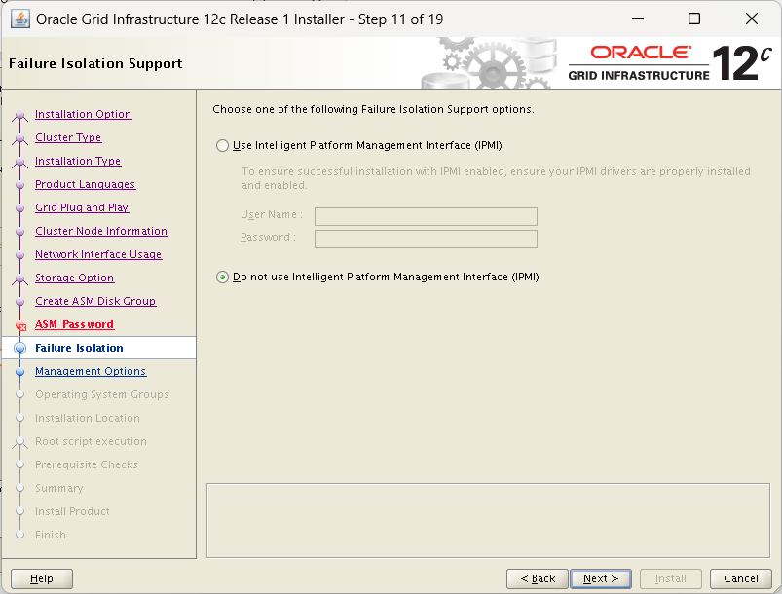Screen dimensions: 782x594
Task: Open Storage Option step
Action: click(74, 278)
